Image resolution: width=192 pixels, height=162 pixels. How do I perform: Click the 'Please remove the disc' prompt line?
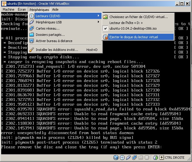pyautogui.click(x=81, y=147)
